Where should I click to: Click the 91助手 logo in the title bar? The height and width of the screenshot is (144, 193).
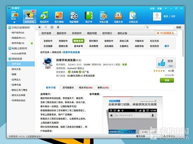click(14, 8)
